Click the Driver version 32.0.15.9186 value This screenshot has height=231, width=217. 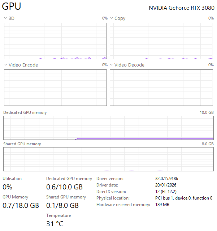[x=167, y=179]
